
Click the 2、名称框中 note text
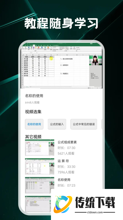[64, 65]
